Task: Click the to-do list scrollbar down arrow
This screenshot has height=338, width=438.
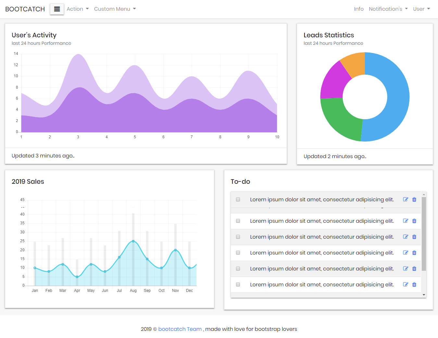Action: point(424,295)
